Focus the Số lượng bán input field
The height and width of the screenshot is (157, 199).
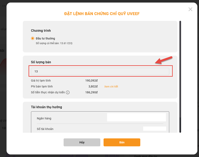[100, 71]
